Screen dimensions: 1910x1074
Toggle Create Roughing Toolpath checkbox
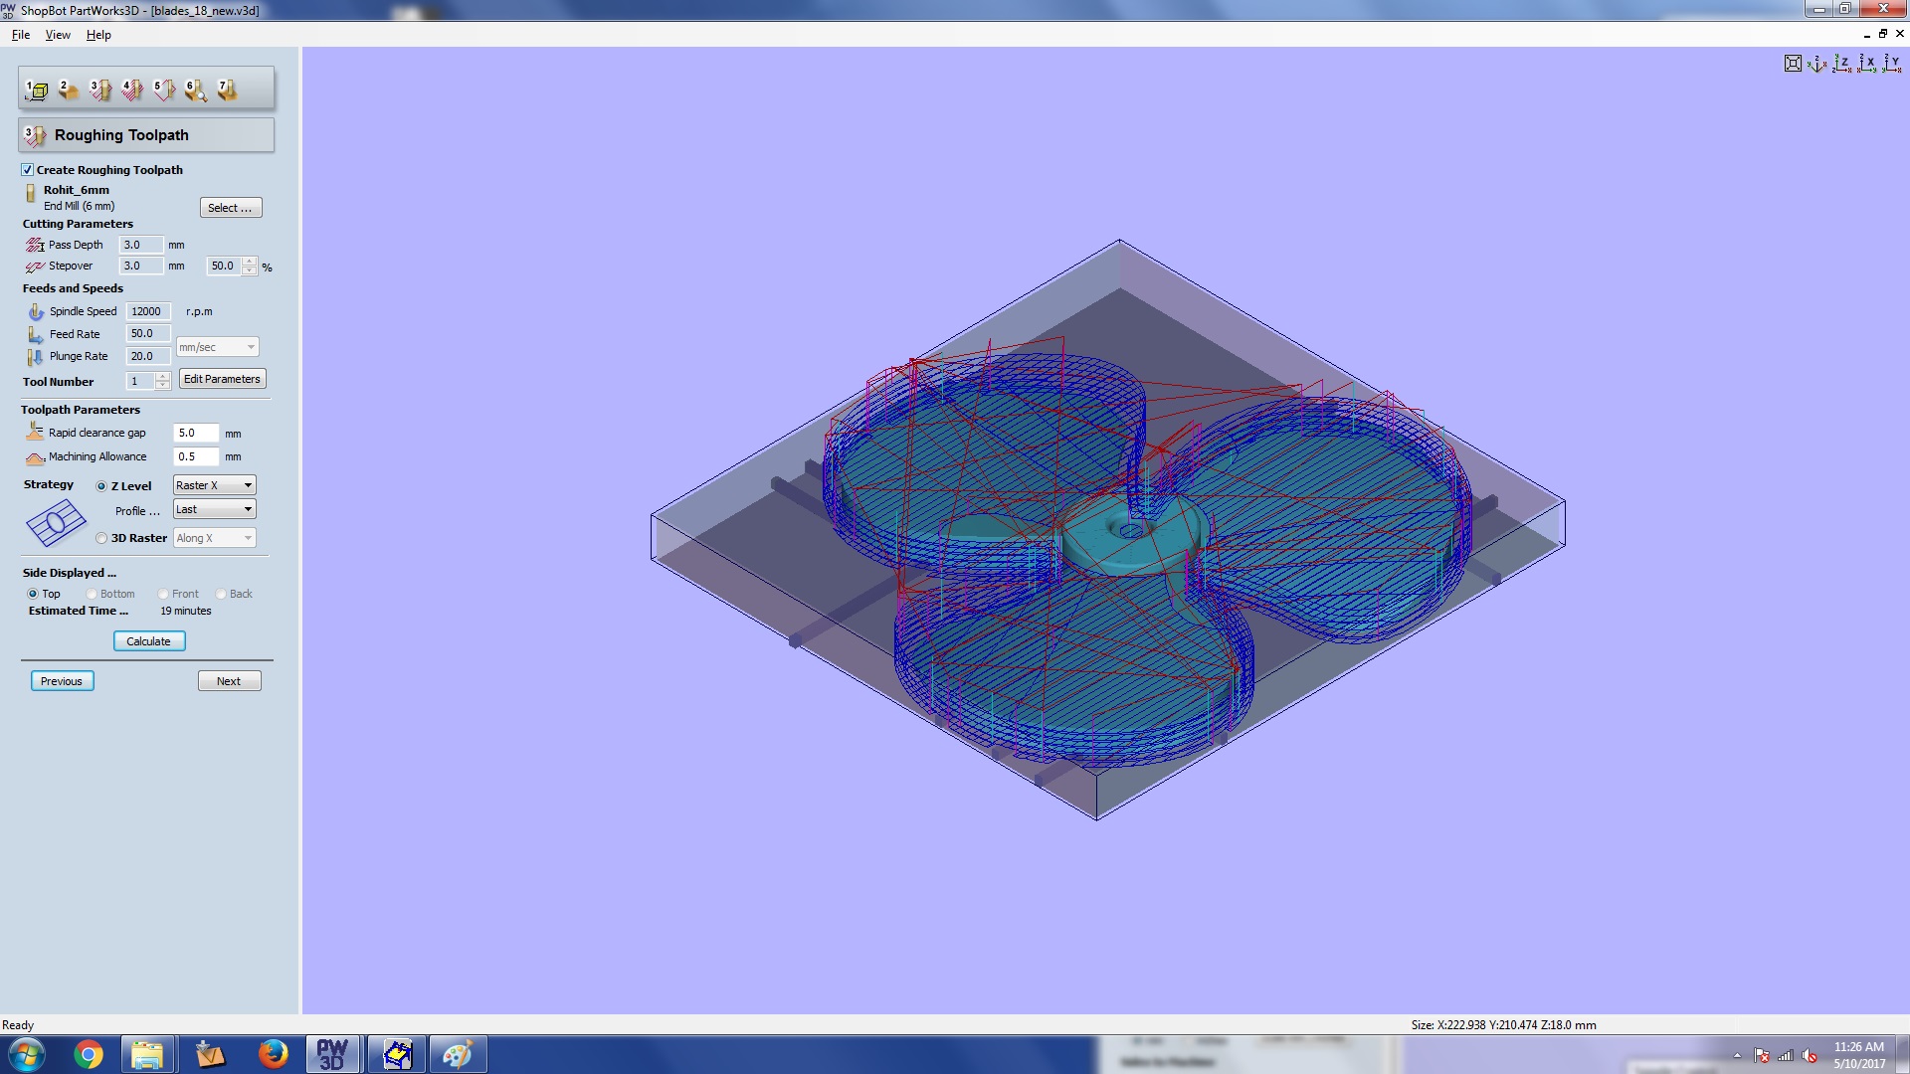(28, 170)
